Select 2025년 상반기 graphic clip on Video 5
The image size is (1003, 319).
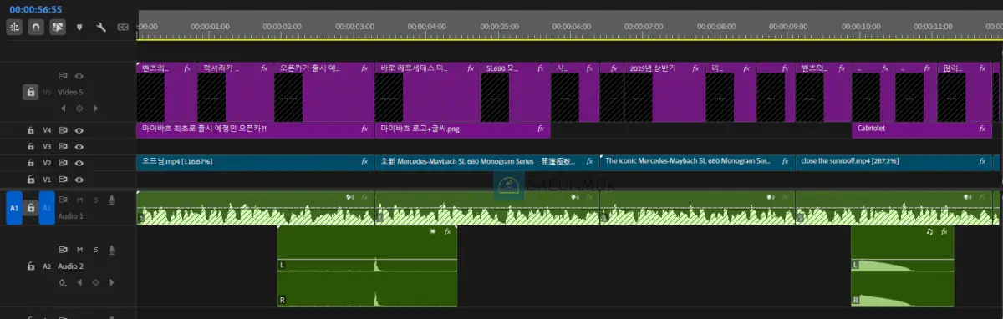click(x=664, y=92)
